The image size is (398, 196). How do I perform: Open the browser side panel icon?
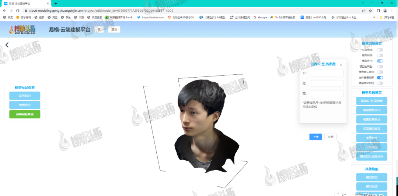[x=378, y=11]
